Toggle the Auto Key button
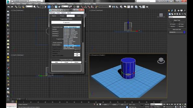This screenshot has width=193, height=108. point(147,104)
